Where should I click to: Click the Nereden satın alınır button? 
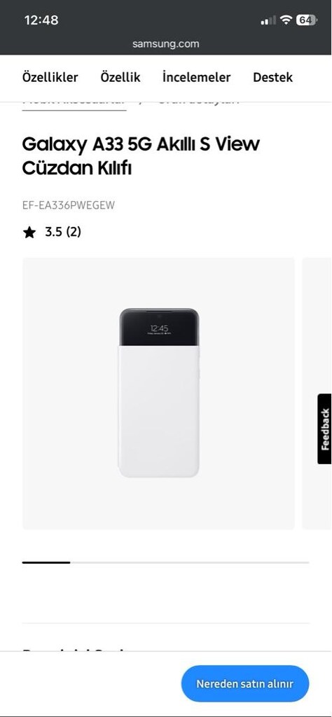click(x=245, y=683)
